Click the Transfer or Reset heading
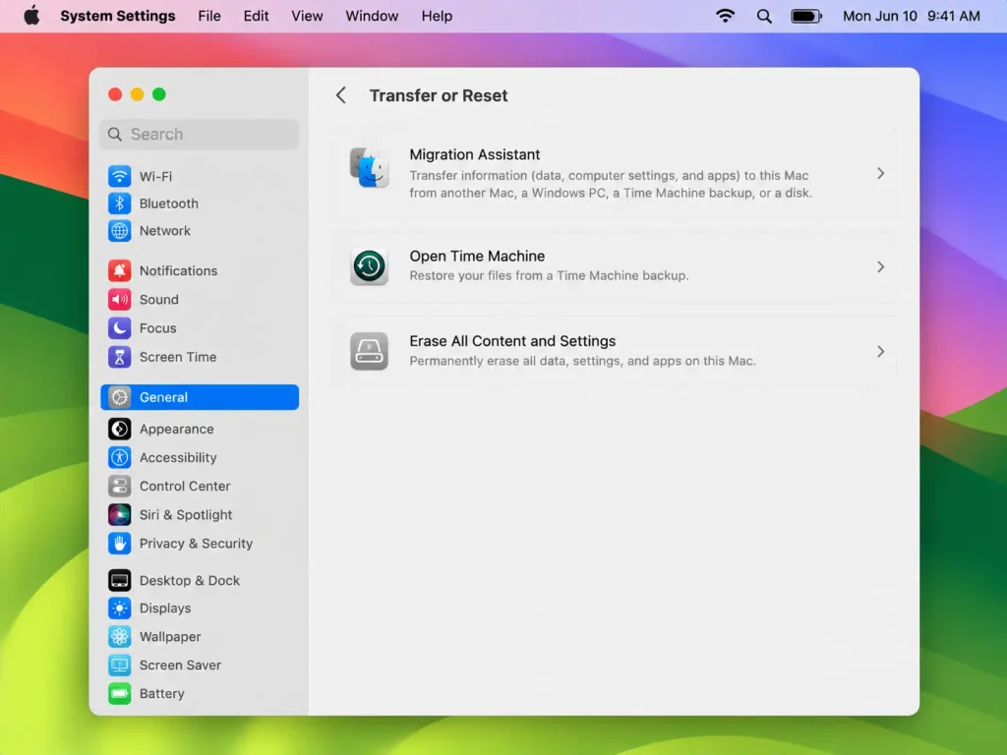The height and width of the screenshot is (755, 1007). 439,95
